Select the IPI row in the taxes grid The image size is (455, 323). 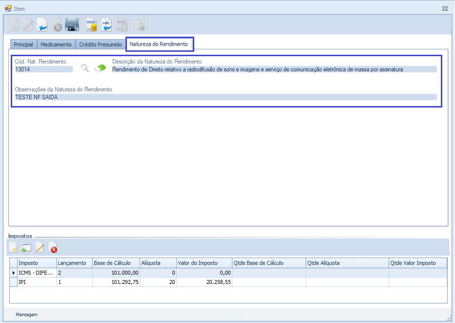[37, 282]
